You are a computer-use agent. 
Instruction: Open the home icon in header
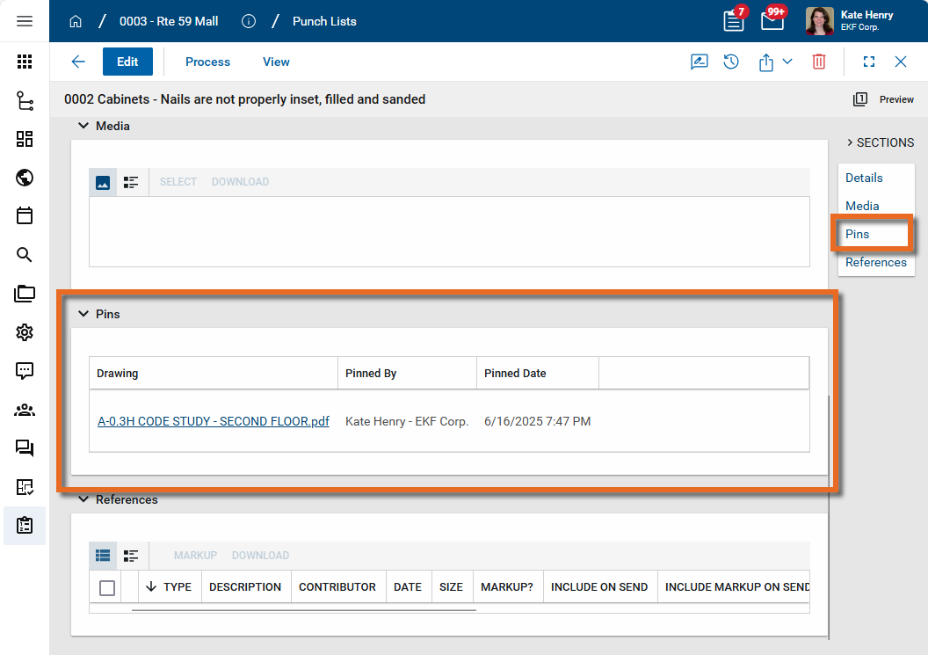pyautogui.click(x=76, y=21)
